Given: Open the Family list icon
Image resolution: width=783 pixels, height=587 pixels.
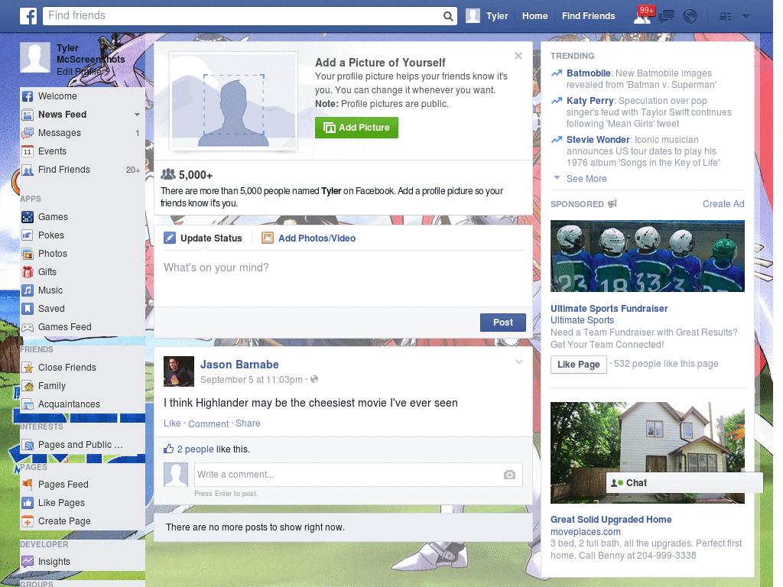Looking at the screenshot, I should (x=28, y=386).
